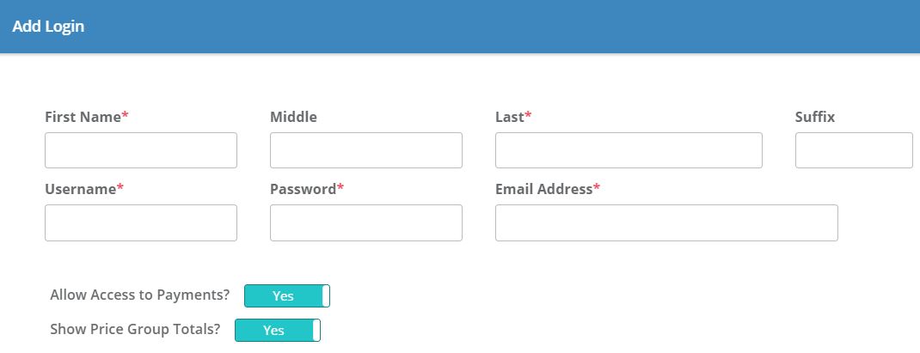Disable the Show Price Group Totals switch

click(277, 331)
